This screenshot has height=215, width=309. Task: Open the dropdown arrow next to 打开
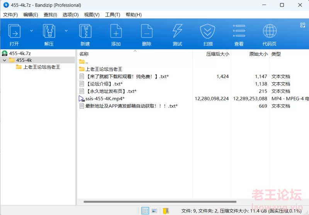tap(32, 31)
